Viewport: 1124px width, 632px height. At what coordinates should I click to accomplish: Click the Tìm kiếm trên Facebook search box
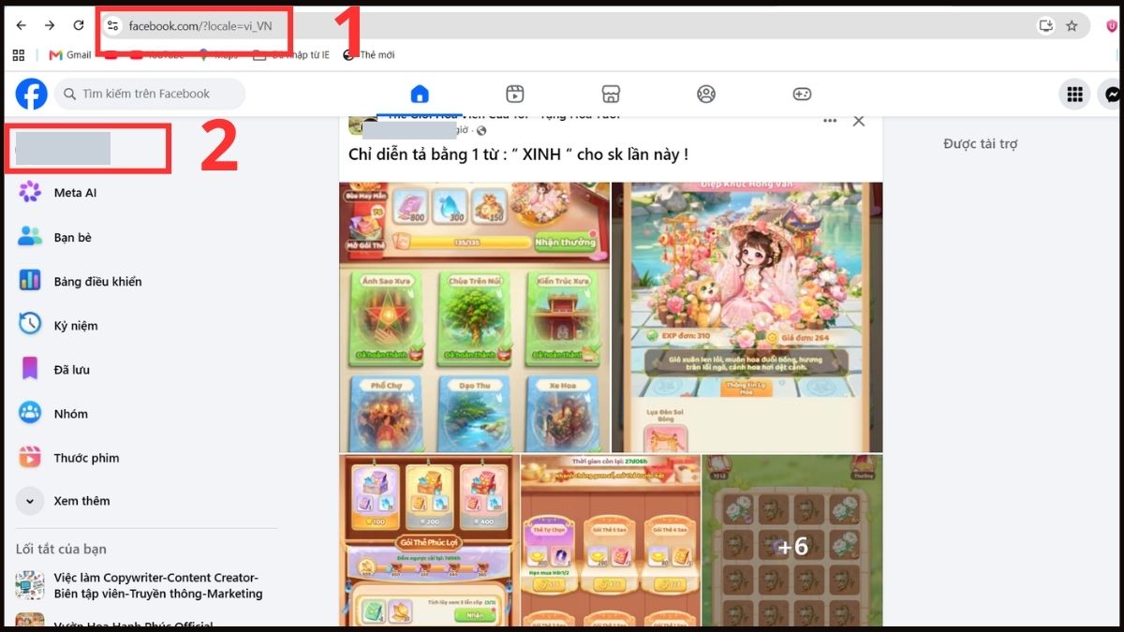click(150, 94)
